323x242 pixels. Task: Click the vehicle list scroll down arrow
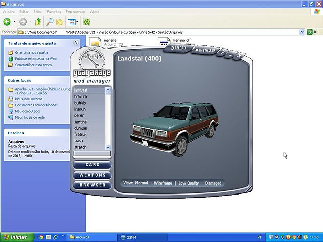tap(108, 147)
